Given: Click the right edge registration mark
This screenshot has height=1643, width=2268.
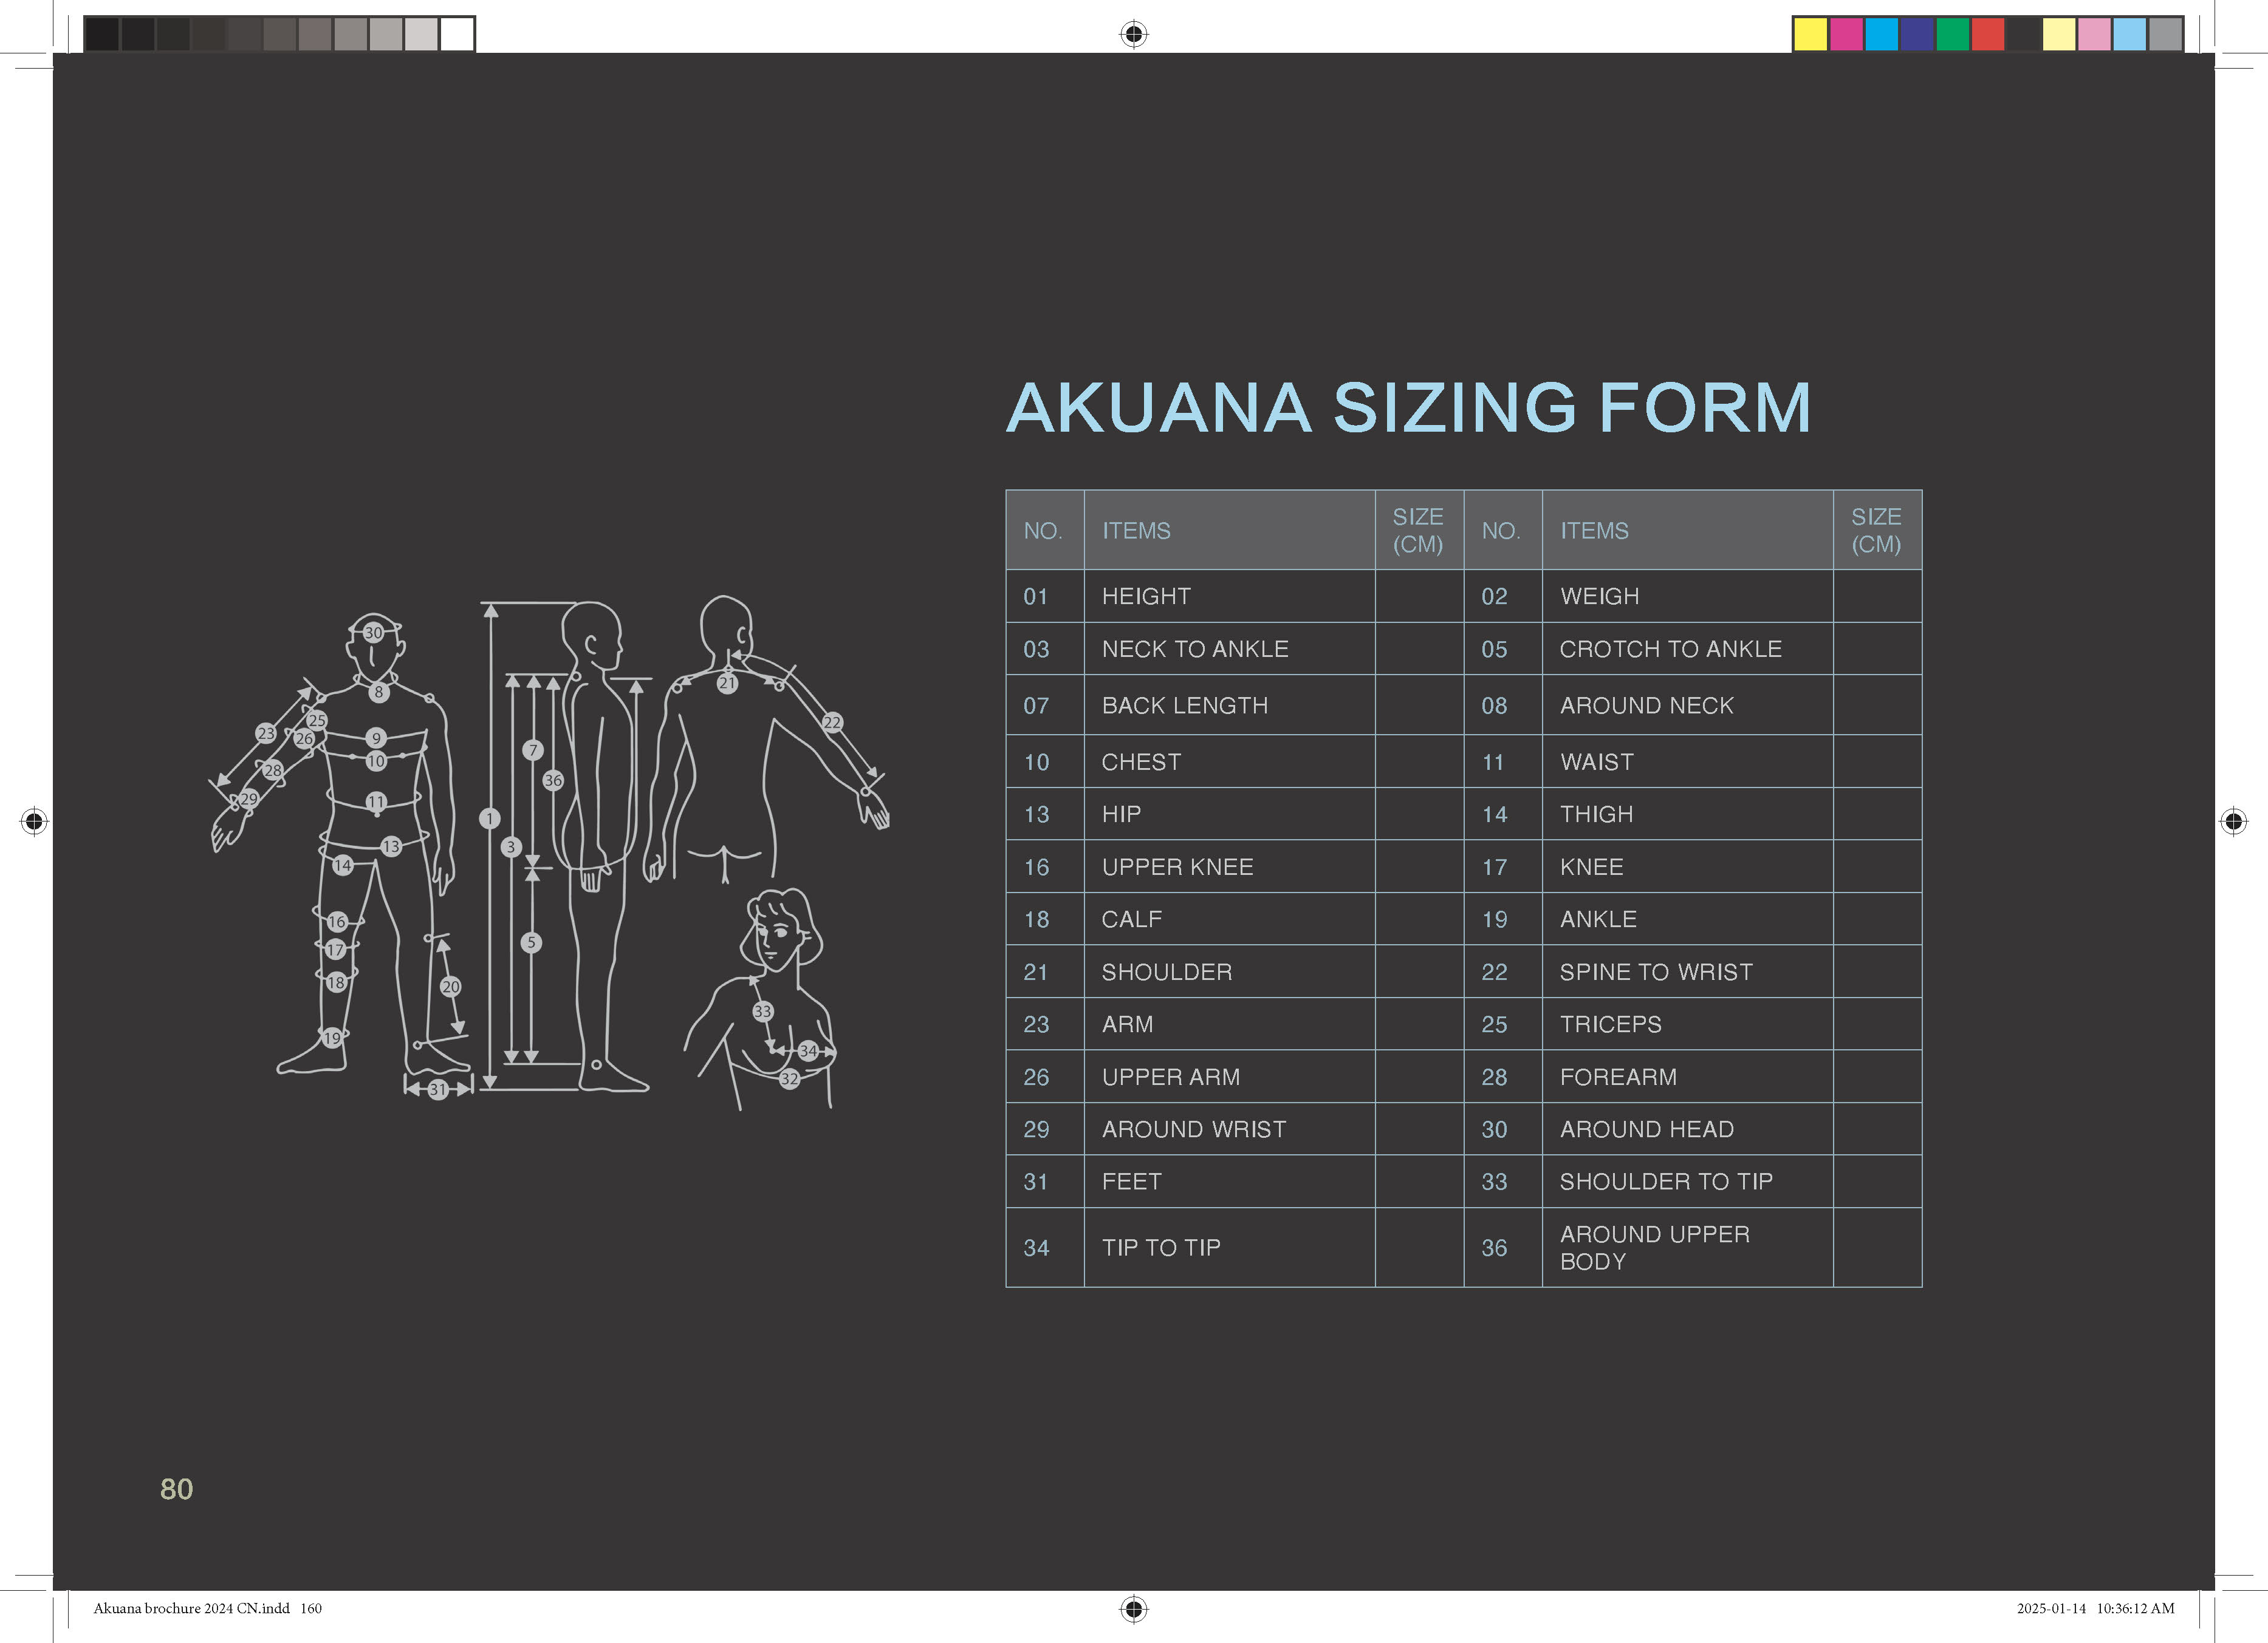Looking at the screenshot, I should [2233, 821].
